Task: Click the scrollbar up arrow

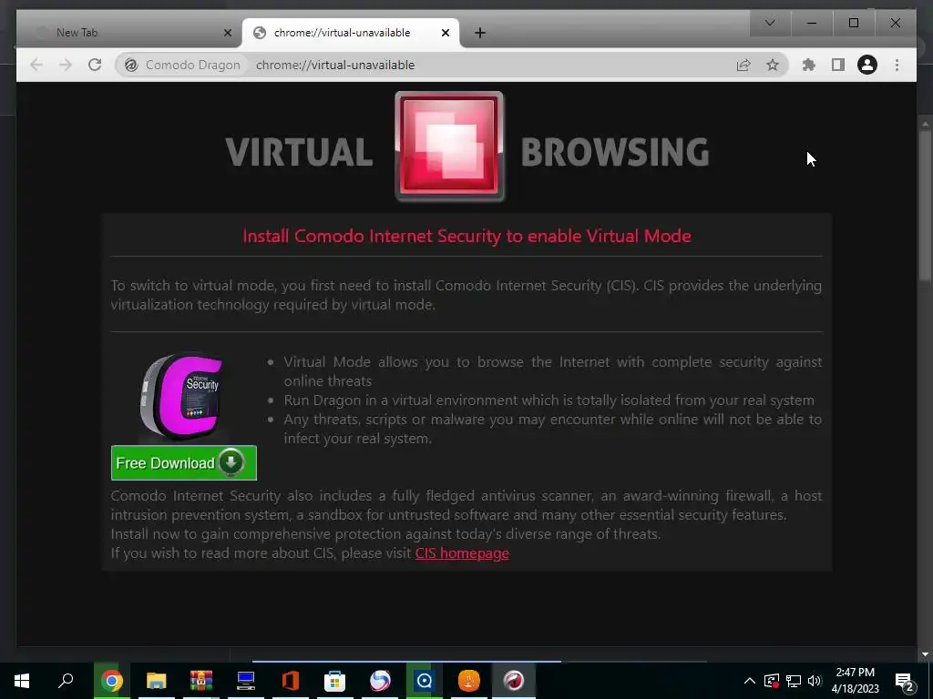Action: click(x=925, y=124)
